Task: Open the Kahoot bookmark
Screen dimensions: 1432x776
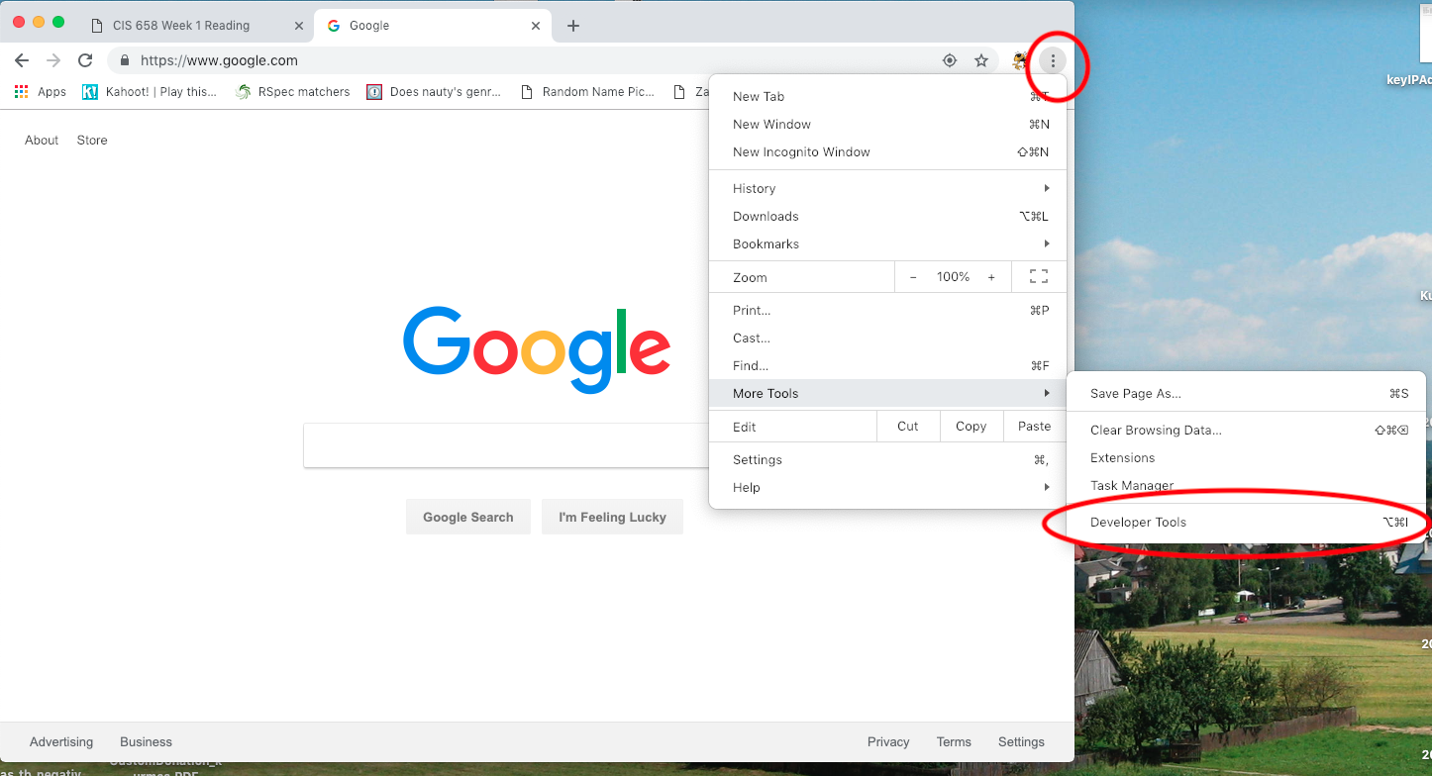Action: (150, 92)
